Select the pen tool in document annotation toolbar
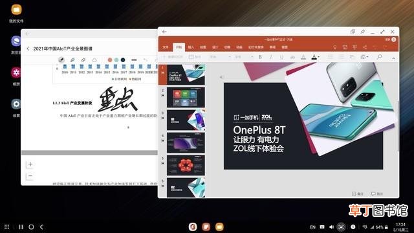Viewport: 414px width, 233px height. (x=61, y=60)
